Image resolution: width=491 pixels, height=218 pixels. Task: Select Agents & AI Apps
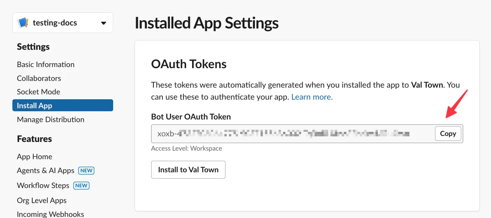[x=45, y=171]
